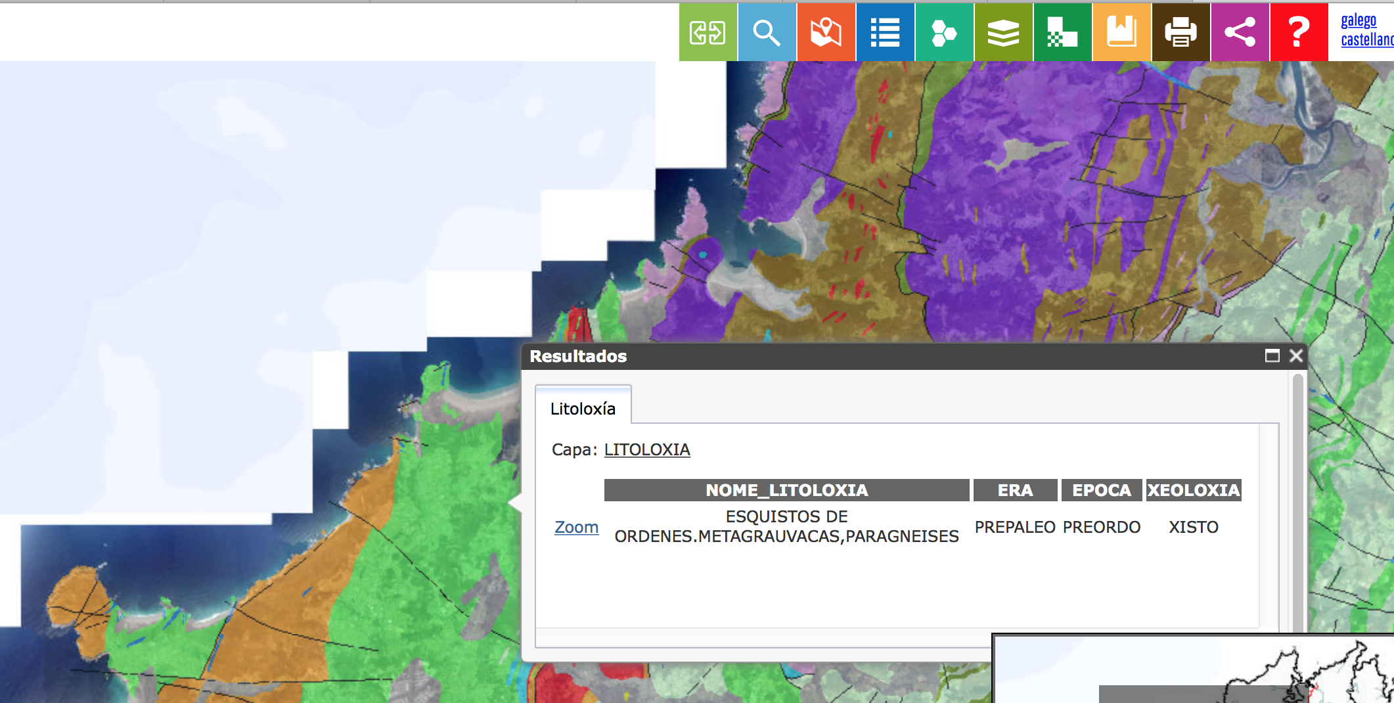Open the magnifying glass search tool
1394x703 pixels.
tap(767, 32)
